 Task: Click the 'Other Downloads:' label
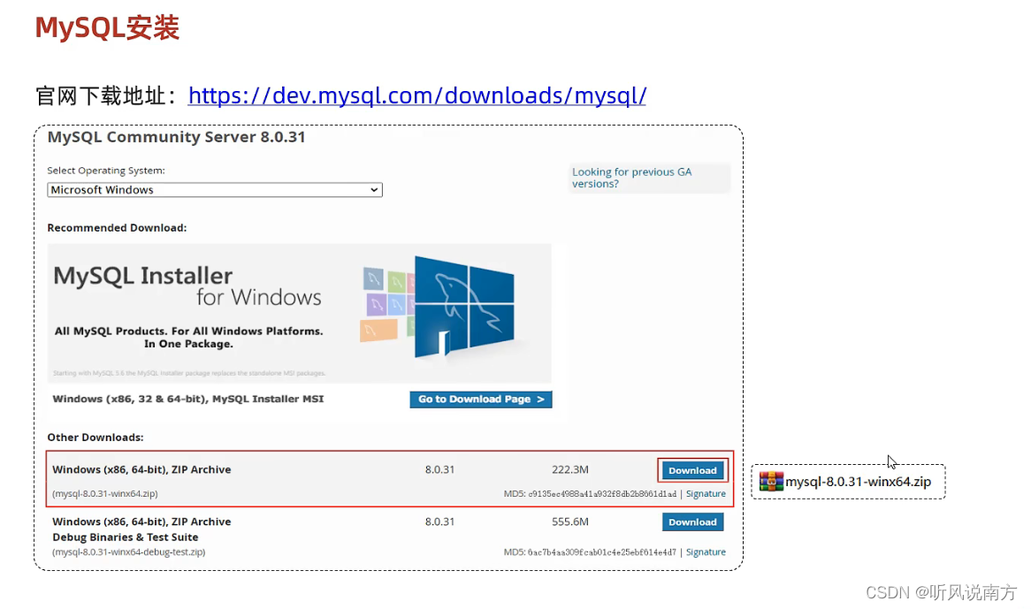(x=95, y=438)
